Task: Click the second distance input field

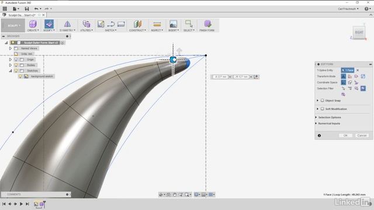Action: click(241, 77)
